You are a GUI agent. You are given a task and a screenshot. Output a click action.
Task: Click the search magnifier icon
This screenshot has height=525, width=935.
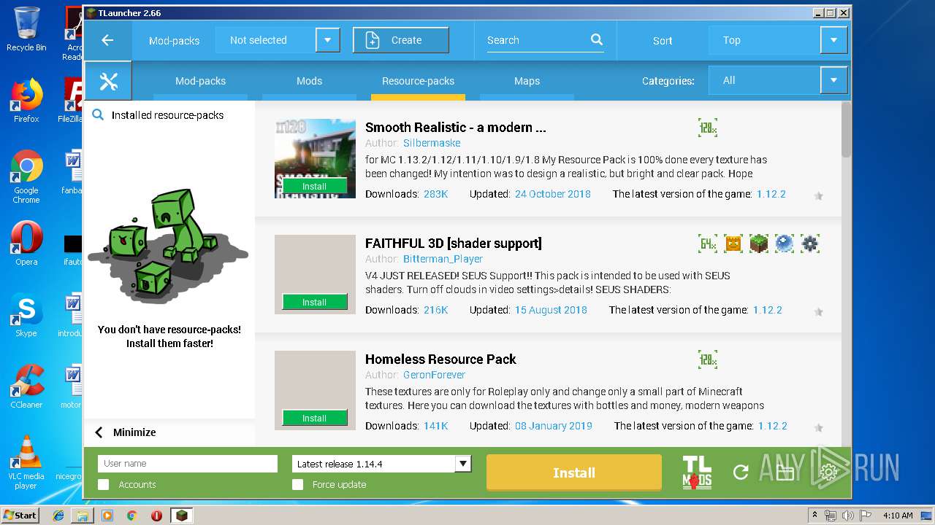pos(597,40)
